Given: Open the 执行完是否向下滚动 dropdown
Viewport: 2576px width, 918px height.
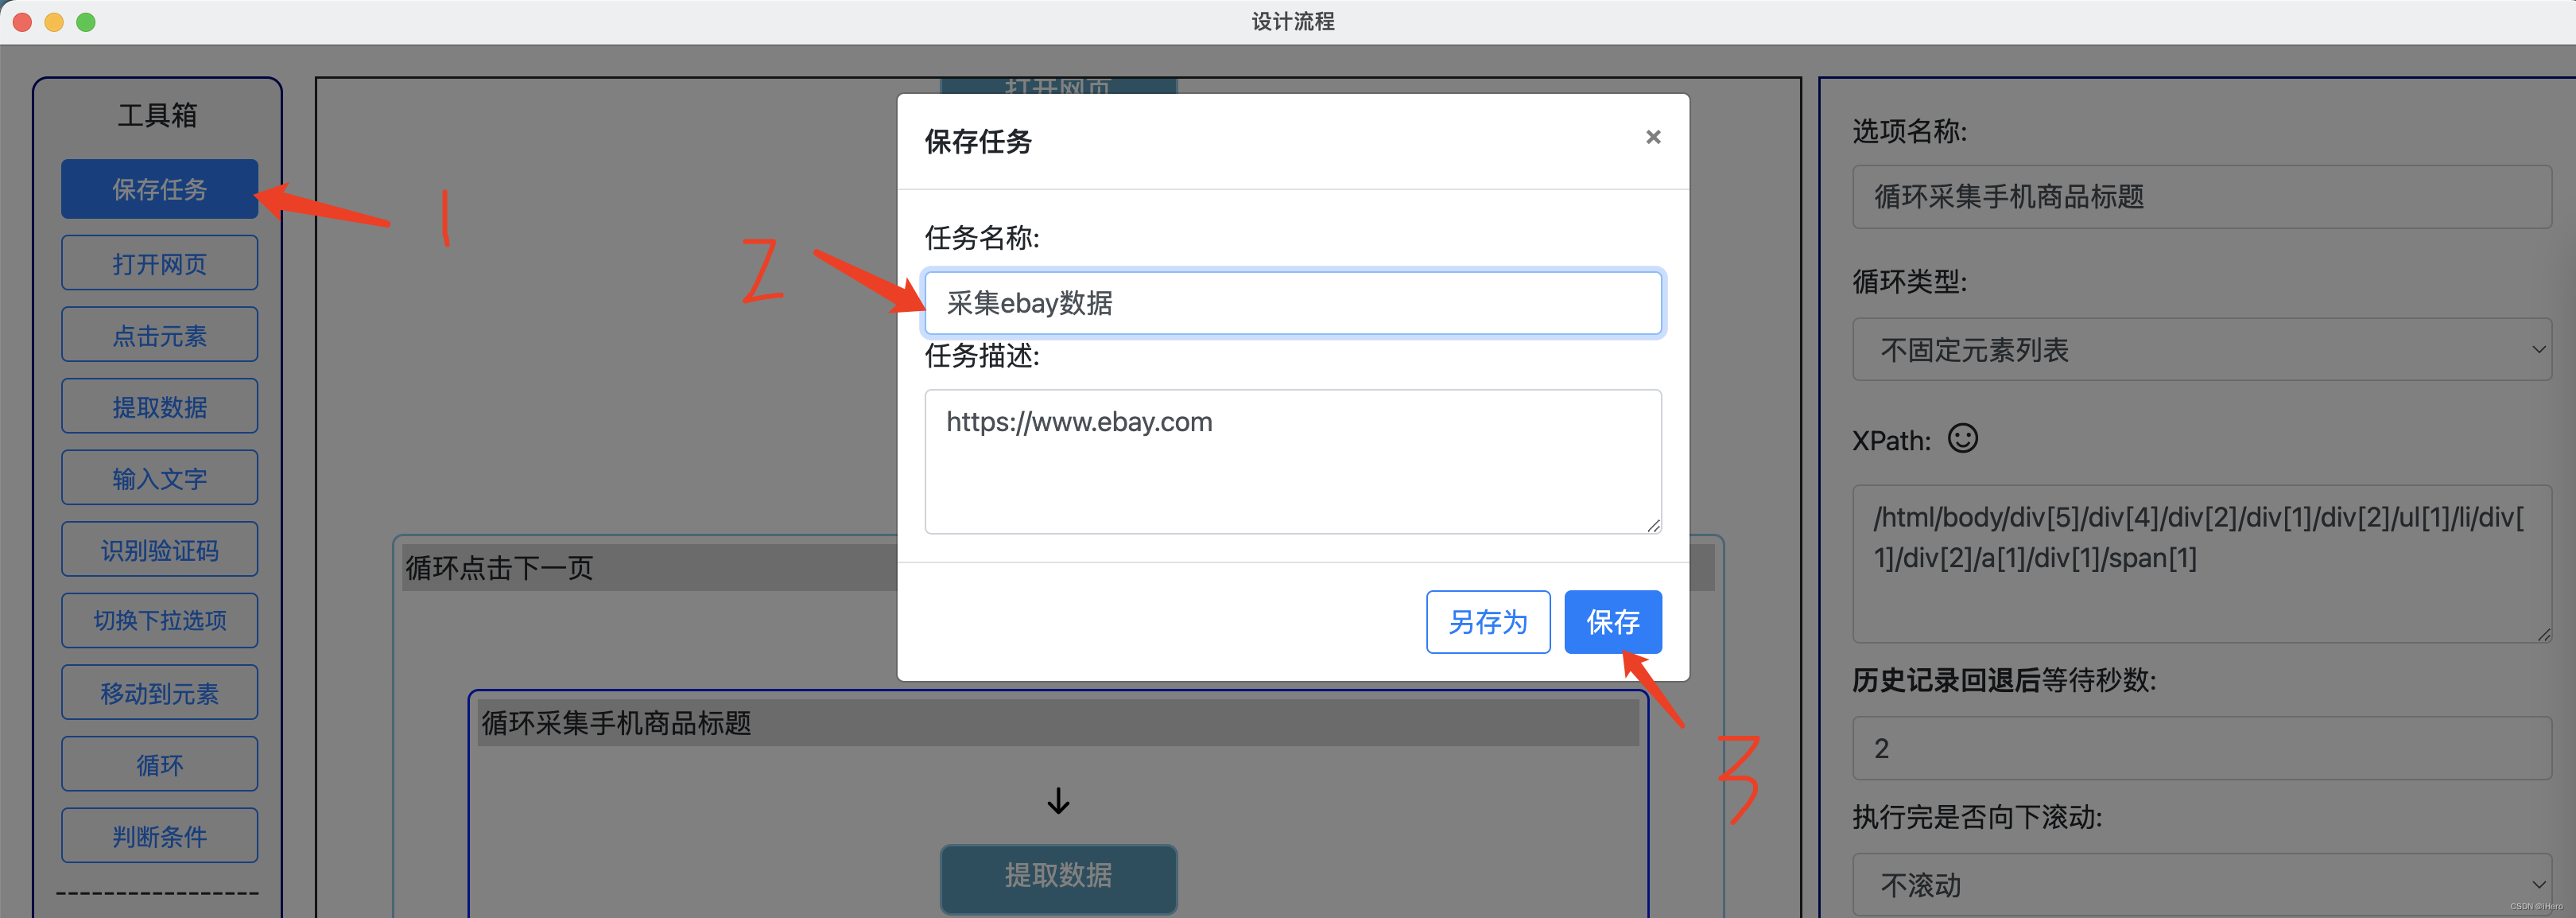Looking at the screenshot, I should point(2202,884).
